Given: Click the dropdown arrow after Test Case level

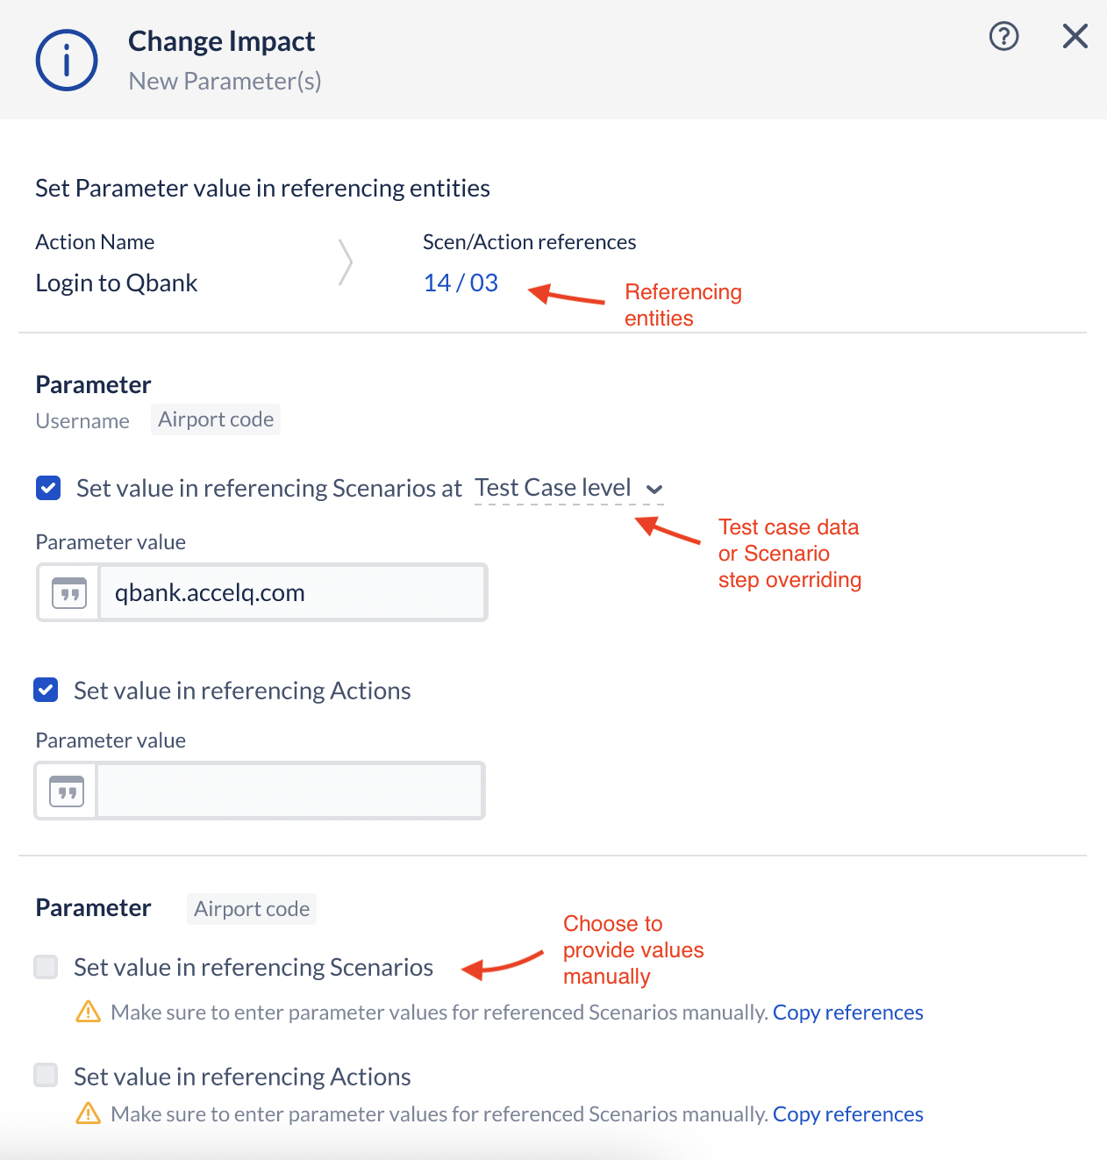Looking at the screenshot, I should coord(653,490).
